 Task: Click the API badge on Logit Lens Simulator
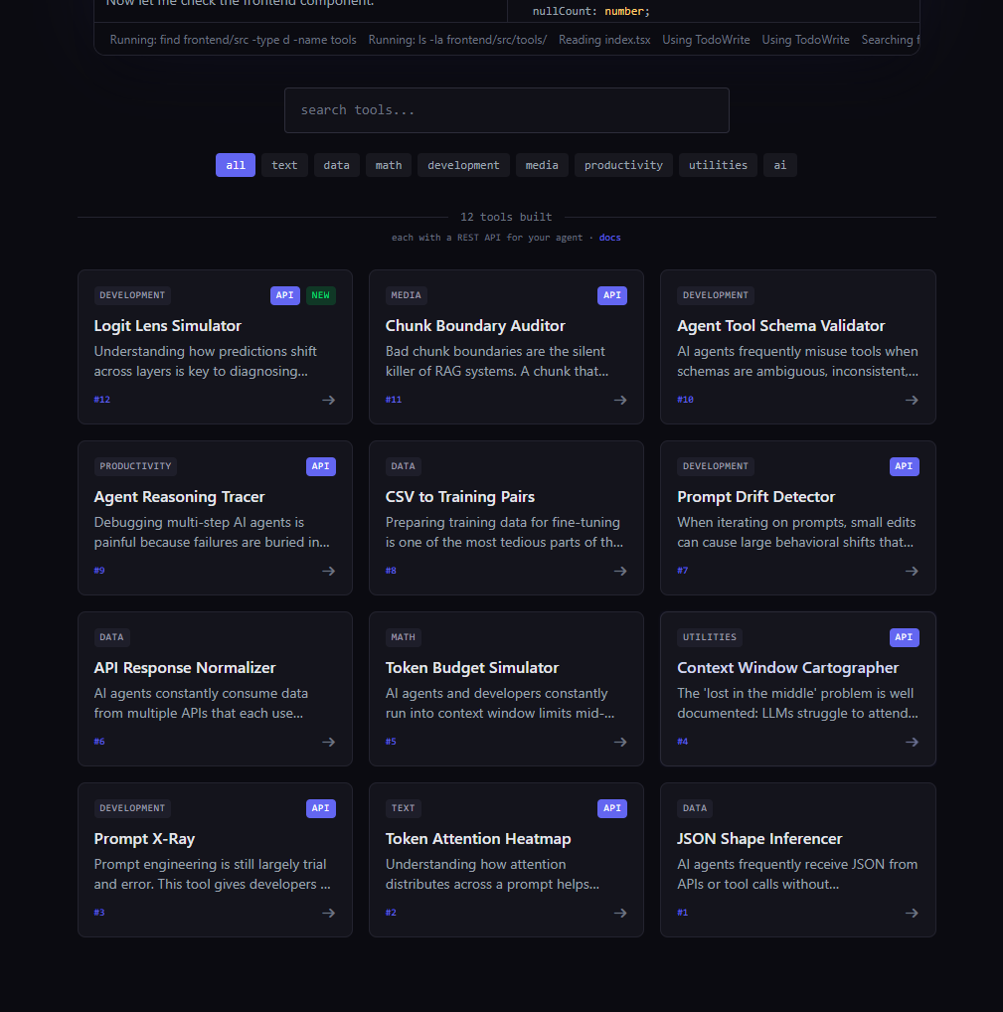click(284, 295)
